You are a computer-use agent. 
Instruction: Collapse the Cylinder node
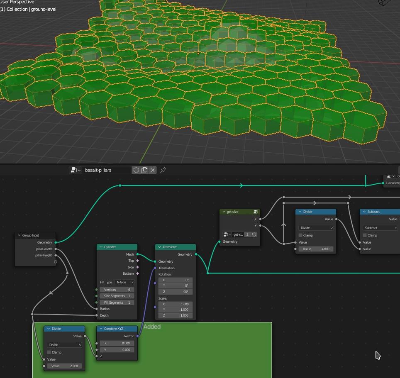click(100, 247)
